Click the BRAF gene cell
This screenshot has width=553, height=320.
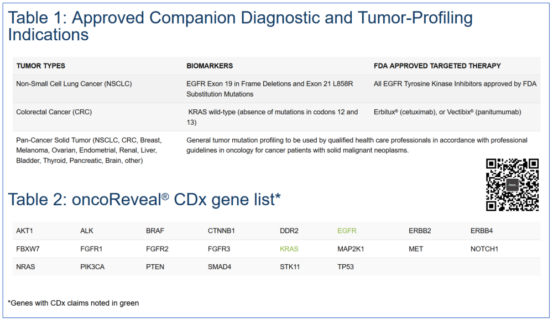pos(155,231)
